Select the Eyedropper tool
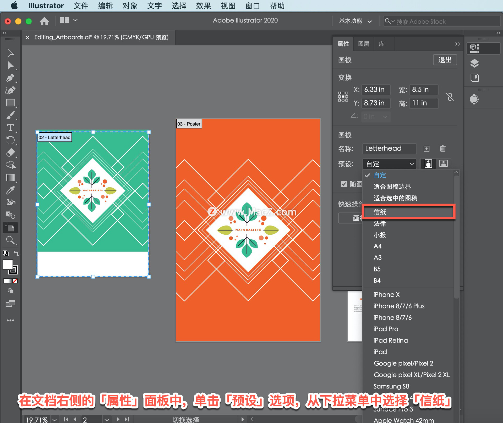503x423 pixels. pyautogui.click(x=10, y=190)
